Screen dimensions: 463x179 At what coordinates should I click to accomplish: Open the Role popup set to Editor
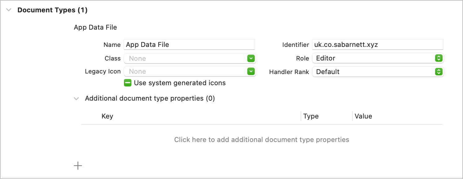(x=378, y=58)
